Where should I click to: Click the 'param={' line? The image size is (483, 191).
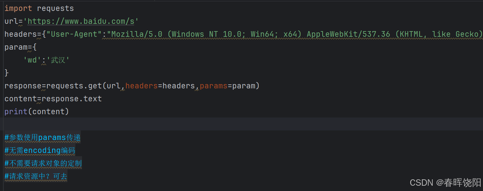point(21,47)
